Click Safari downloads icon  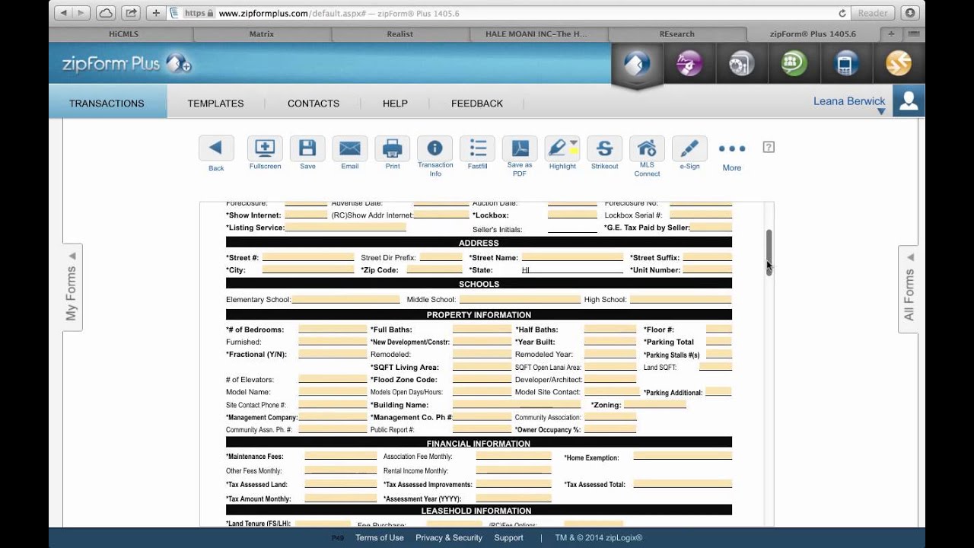(x=910, y=13)
